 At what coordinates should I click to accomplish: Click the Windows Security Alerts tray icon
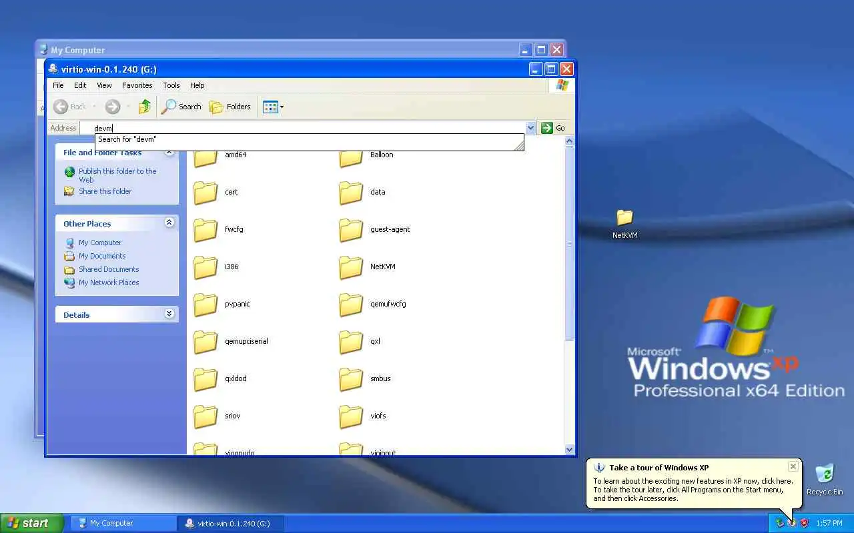coord(804,523)
